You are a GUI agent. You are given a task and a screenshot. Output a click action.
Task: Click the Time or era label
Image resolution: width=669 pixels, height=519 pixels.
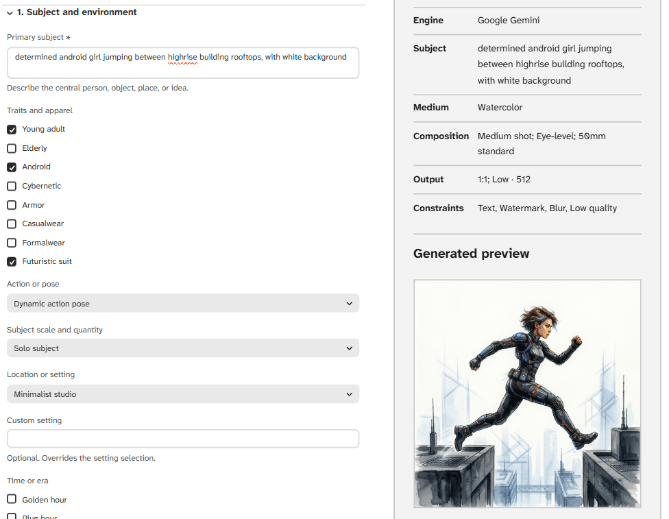(27, 481)
